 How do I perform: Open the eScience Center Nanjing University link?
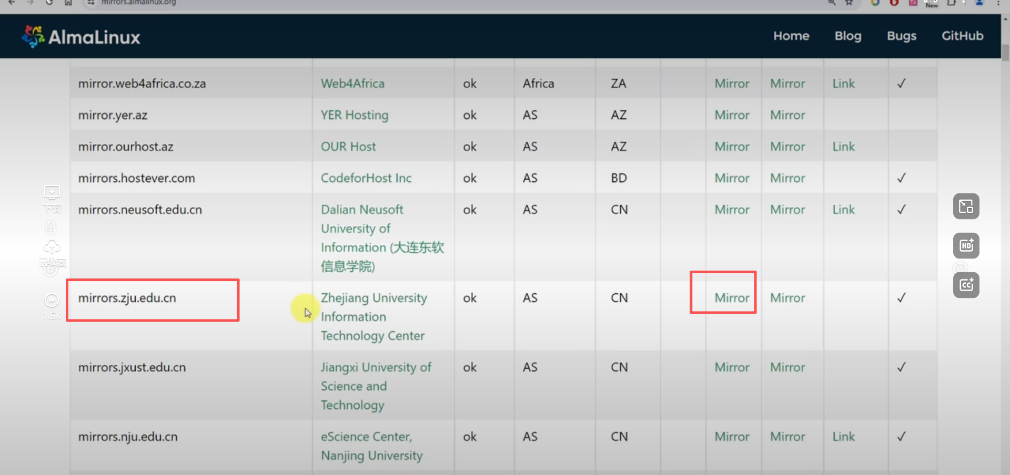[372, 446]
